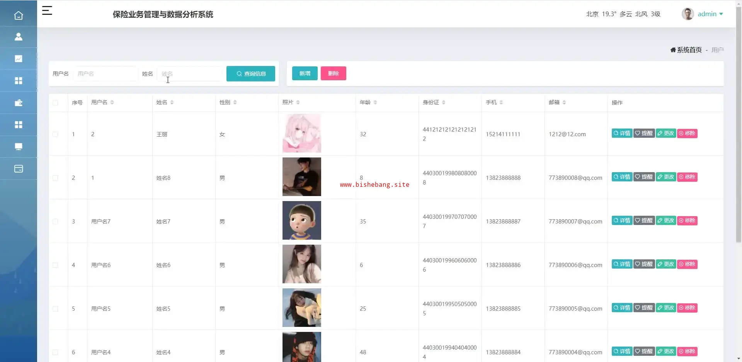The height and width of the screenshot is (362, 742).
Task: Sort by 手机 column
Action: point(501,102)
